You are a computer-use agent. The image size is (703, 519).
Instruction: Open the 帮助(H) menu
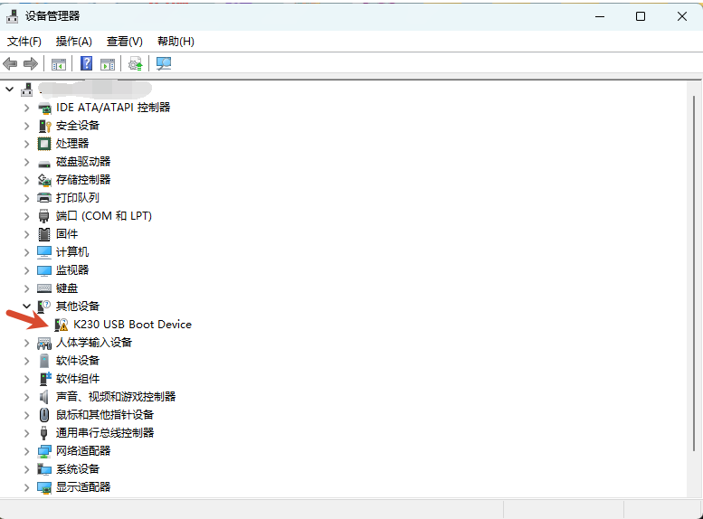tap(176, 42)
